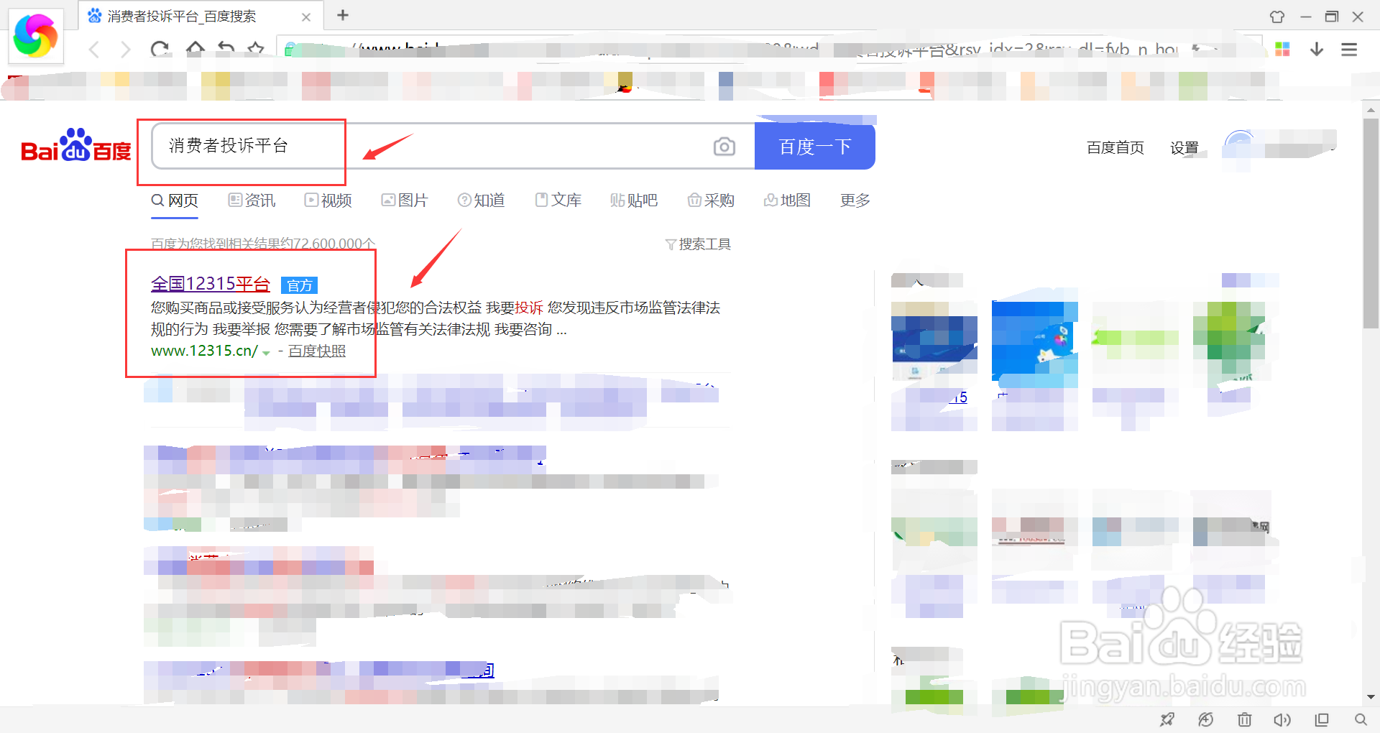Activate the split-screen icon in status bar
Image resolution: width=1380 pixels, height=733 pixels.
pos(1322,719)
